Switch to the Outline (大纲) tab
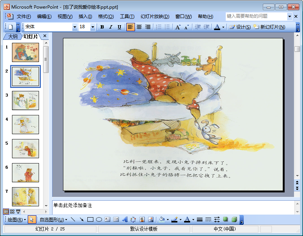The width and height of the screenshot is (303, 236). [x=13, y=36]
